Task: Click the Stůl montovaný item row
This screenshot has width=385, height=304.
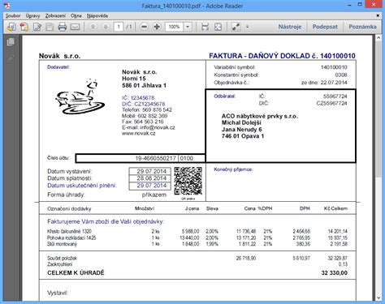Action: point(197,244)
